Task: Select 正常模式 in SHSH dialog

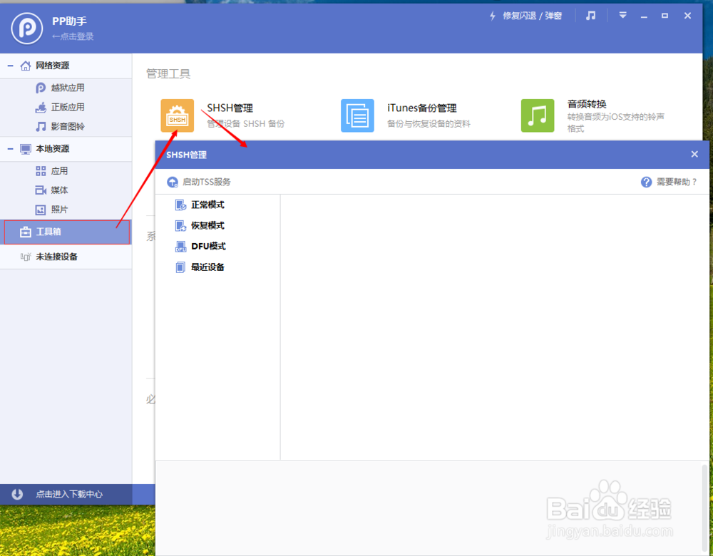Action: (207, 205)
